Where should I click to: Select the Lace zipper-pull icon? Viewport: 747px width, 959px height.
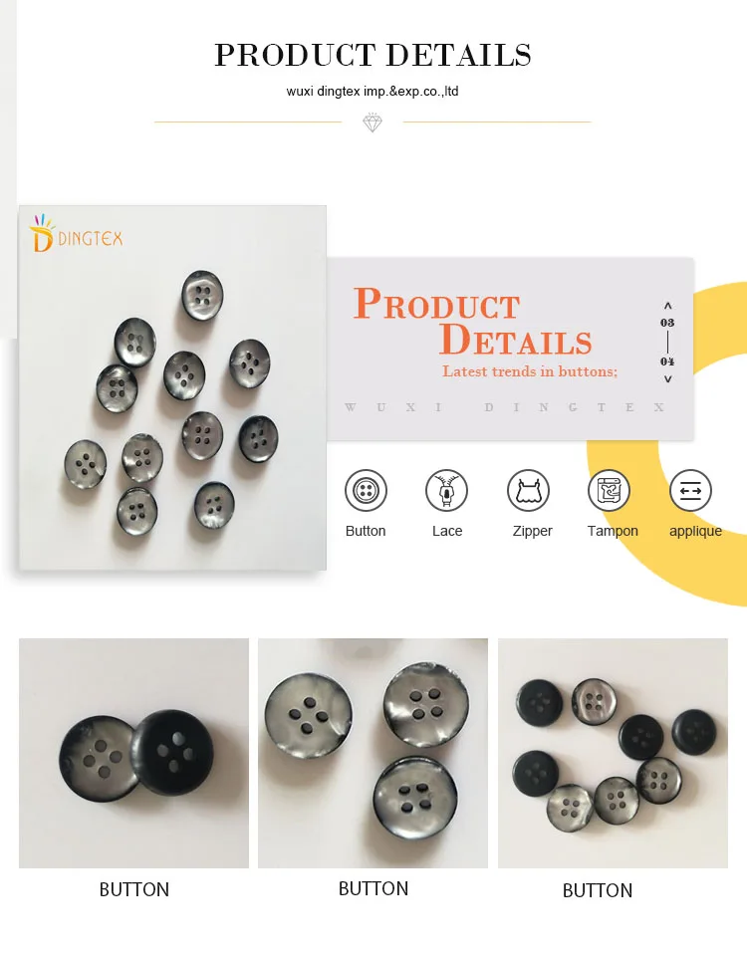[x=446, y=491]
